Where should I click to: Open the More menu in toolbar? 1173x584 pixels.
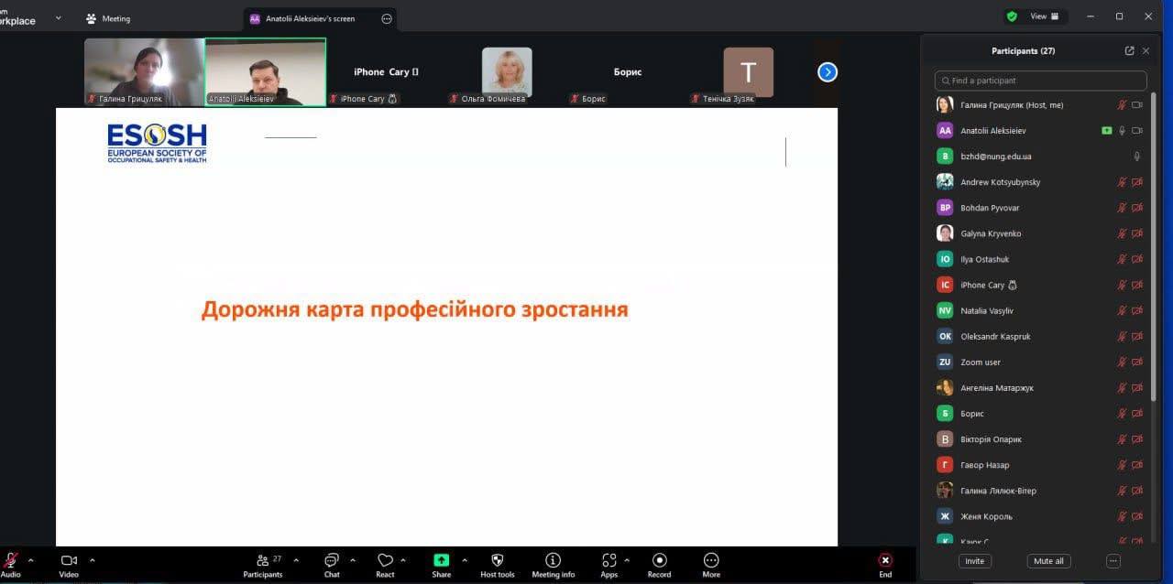(x=711, y=560)
